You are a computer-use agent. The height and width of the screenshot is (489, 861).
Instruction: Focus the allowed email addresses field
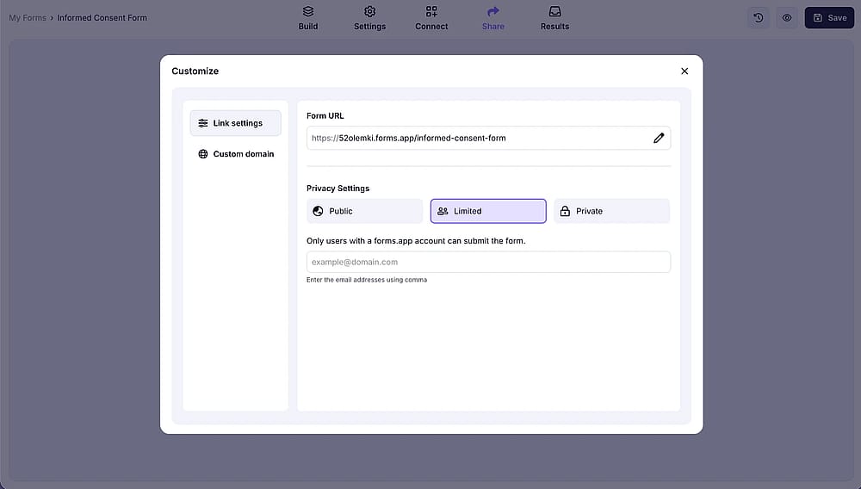point(488,262)
